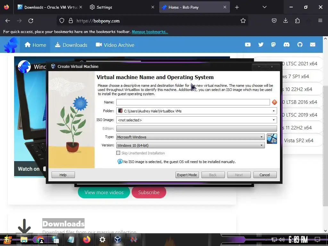Show hidden tray icons chevron
Image resolution: width=328 pixels, height=246 pixels.
point(266,240)
